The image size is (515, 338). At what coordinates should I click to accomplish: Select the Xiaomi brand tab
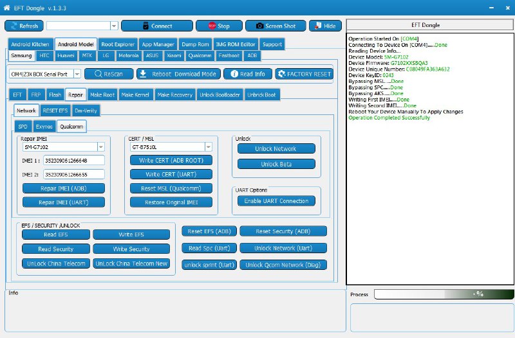tap(174, 55)
